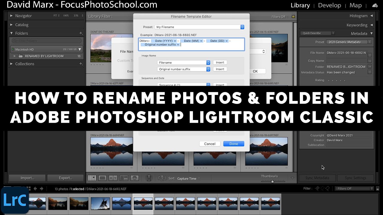Viewport: 383px width, 215px height.
Task: Switch to Loupe view in the toolbar
Action: tap(102, 178)
